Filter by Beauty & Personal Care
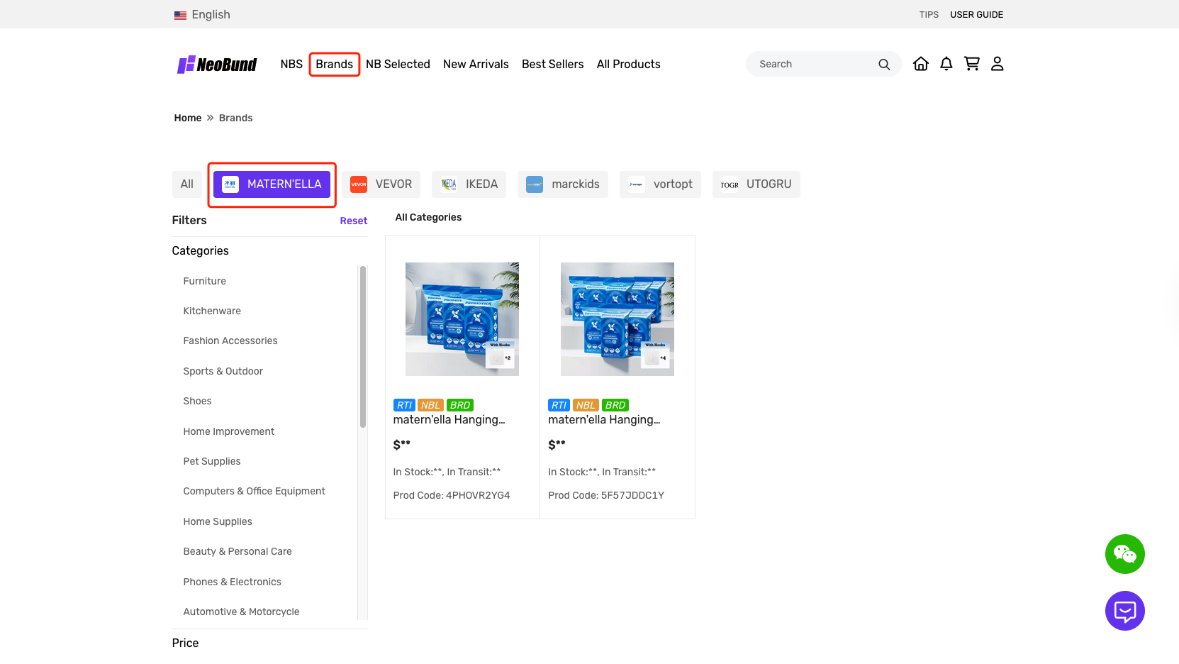The height and width of the screenshot is (664, 1179). click(238, 551)
